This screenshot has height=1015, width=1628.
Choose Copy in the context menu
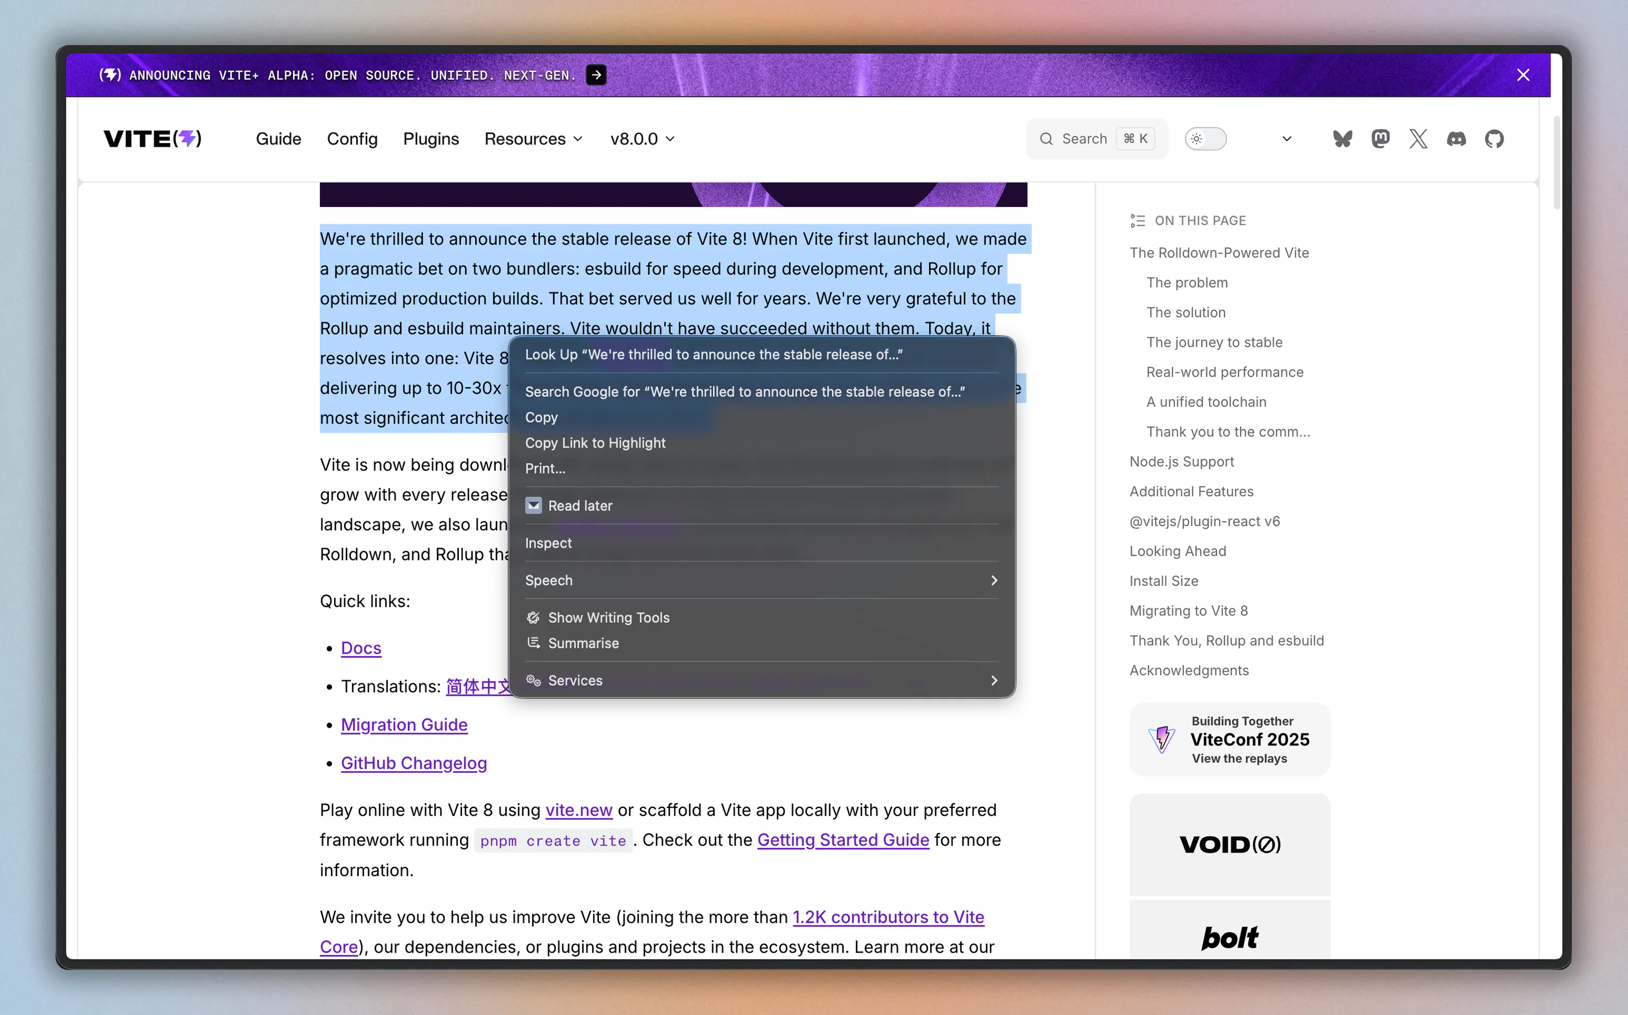click(x=762, y=417)
